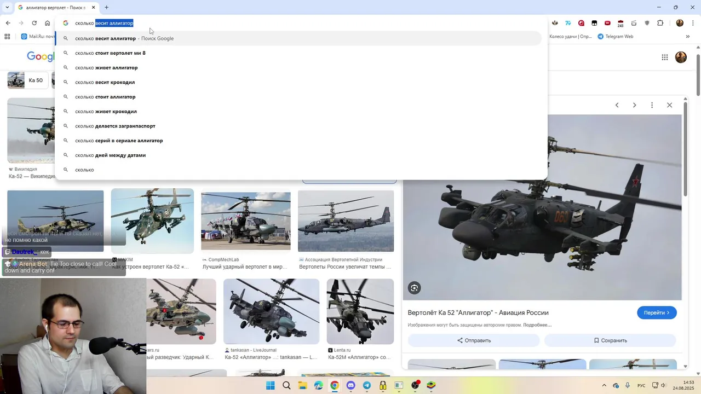Select suggestion сколько дней между датами

(x=298, y=155)
